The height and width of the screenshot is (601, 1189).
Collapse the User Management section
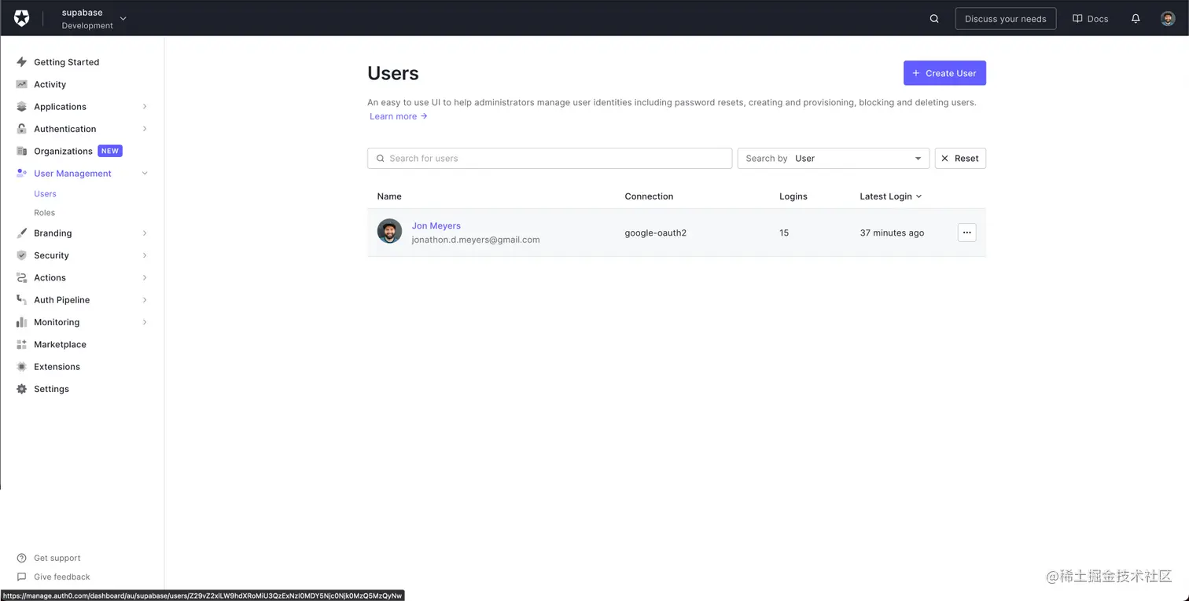coord(144,173)
